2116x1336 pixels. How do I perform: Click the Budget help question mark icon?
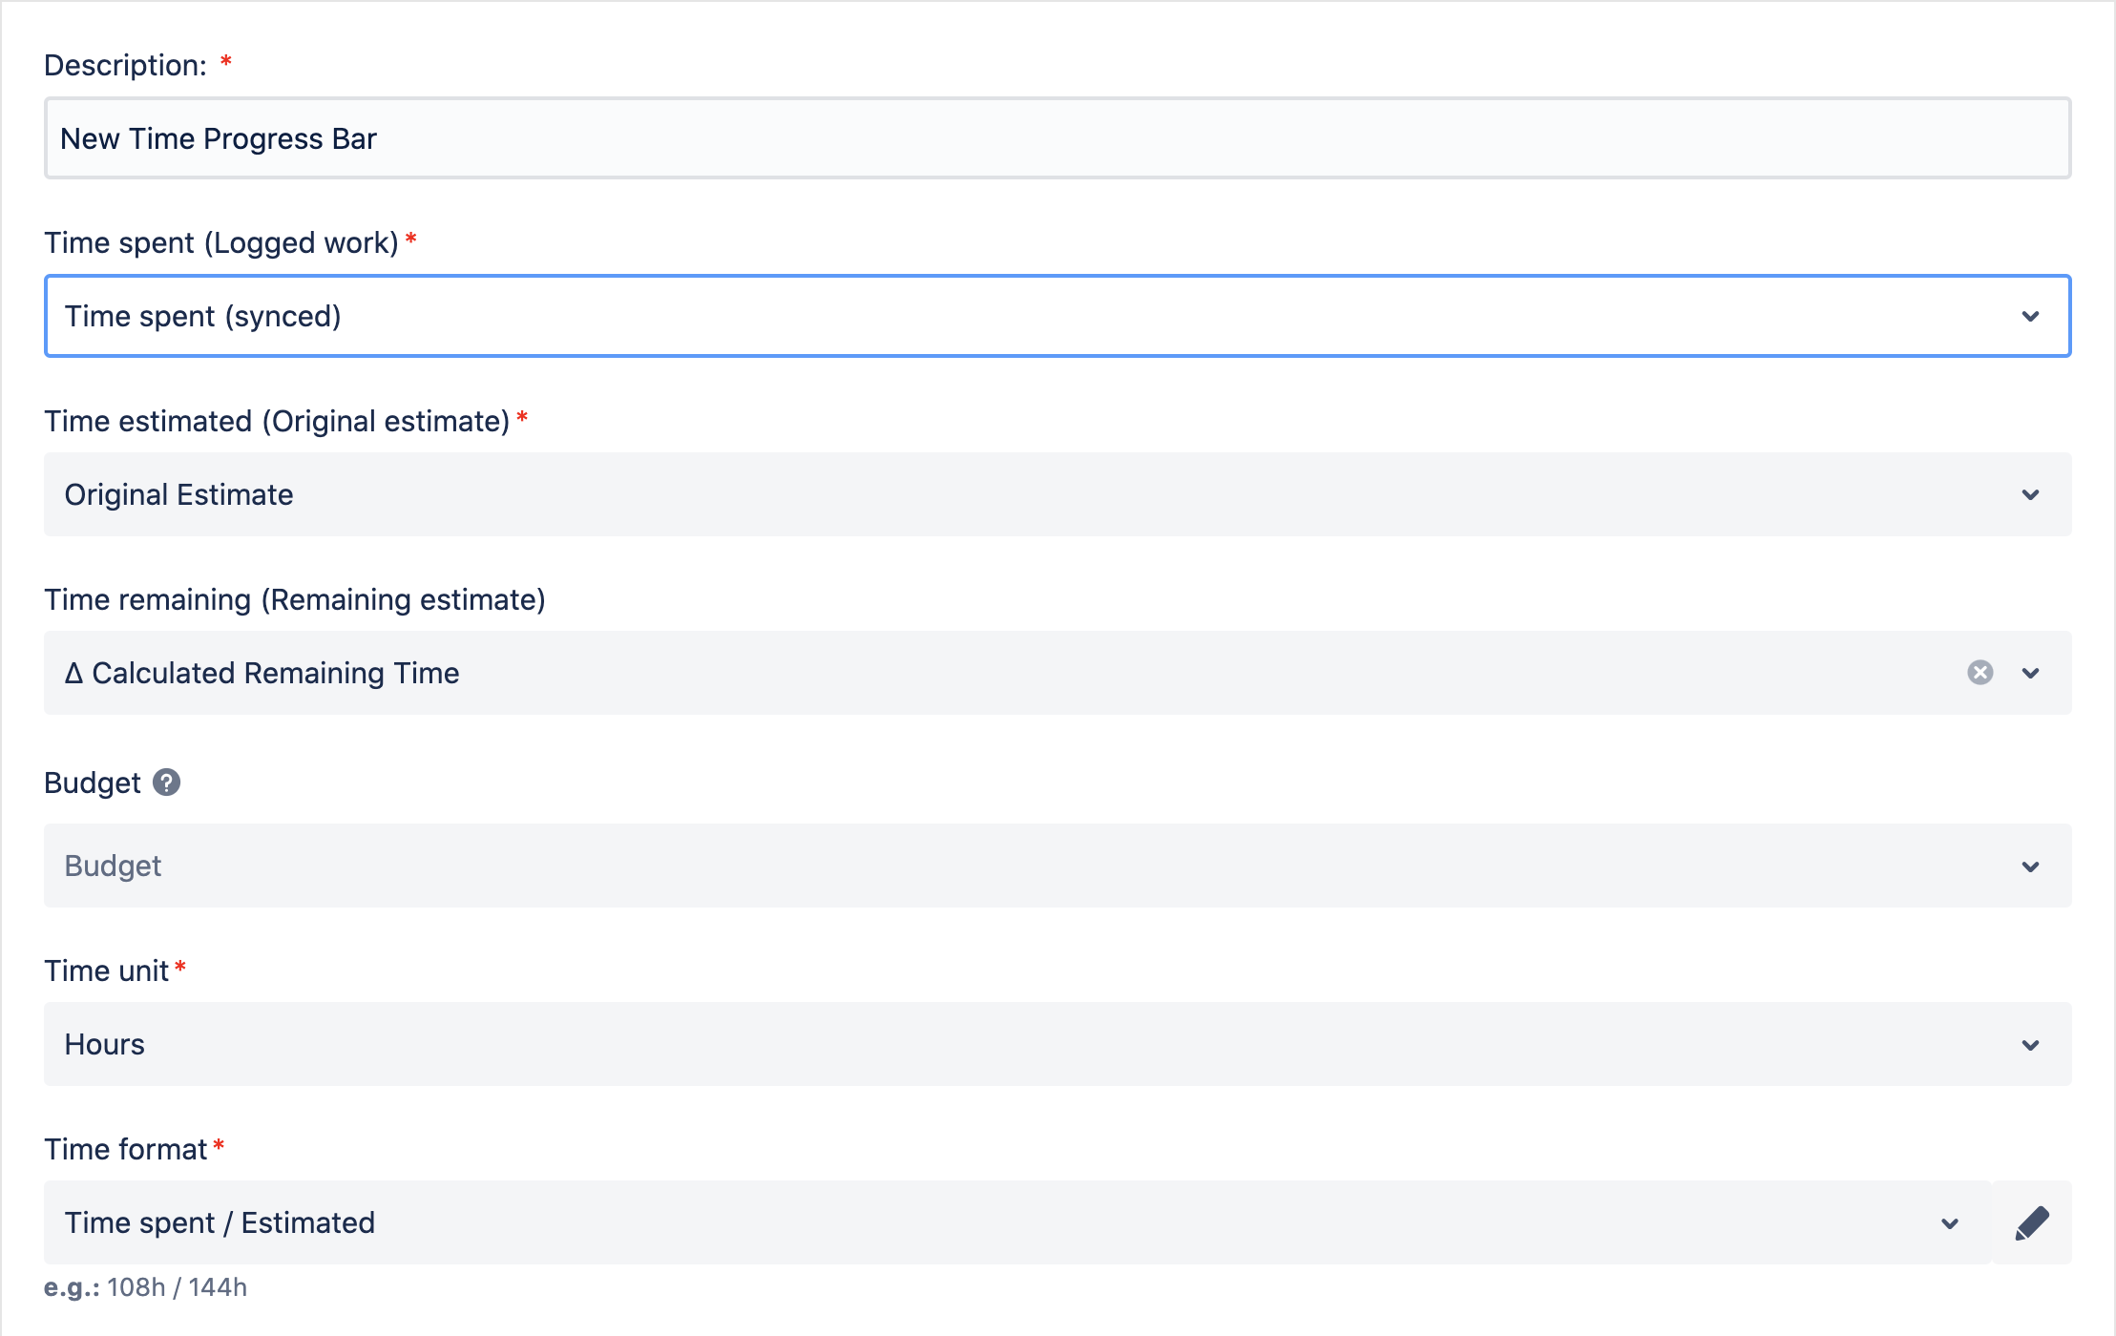tap(166, 783)
